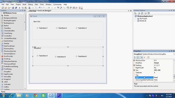Click the Properties grid vertical scrollbar thumb
The image size is (175, 98).
[x=174, y=76]
